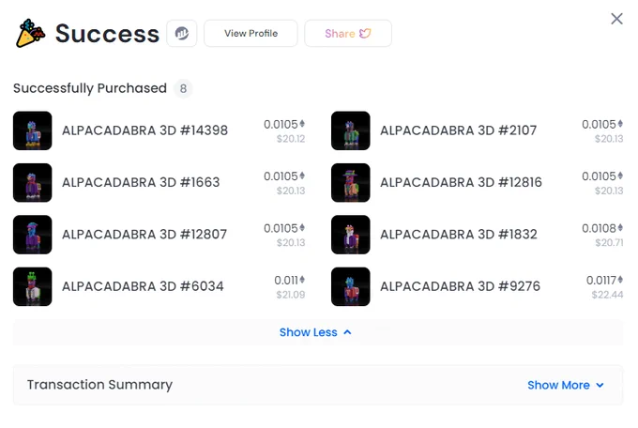Image resolution: width=638 pixels, height=428 pixels.
Task: Open ALPACADABRA 3D #14398 thumbnail
Action: point(33,130)
